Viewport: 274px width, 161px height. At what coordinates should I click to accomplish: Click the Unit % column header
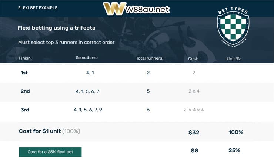click(234, 59)
